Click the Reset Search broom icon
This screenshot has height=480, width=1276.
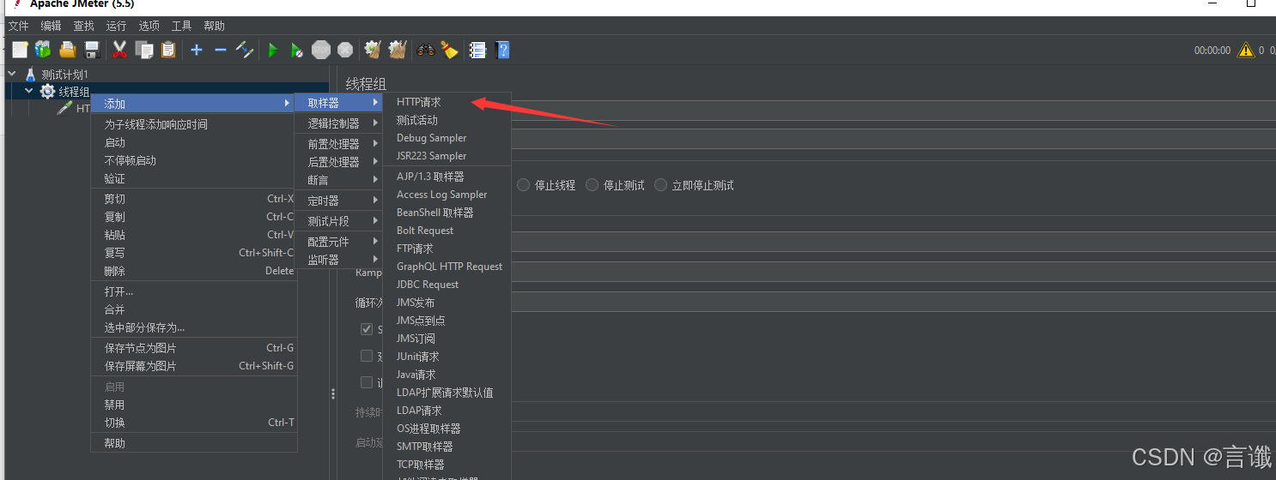[450, 50]
